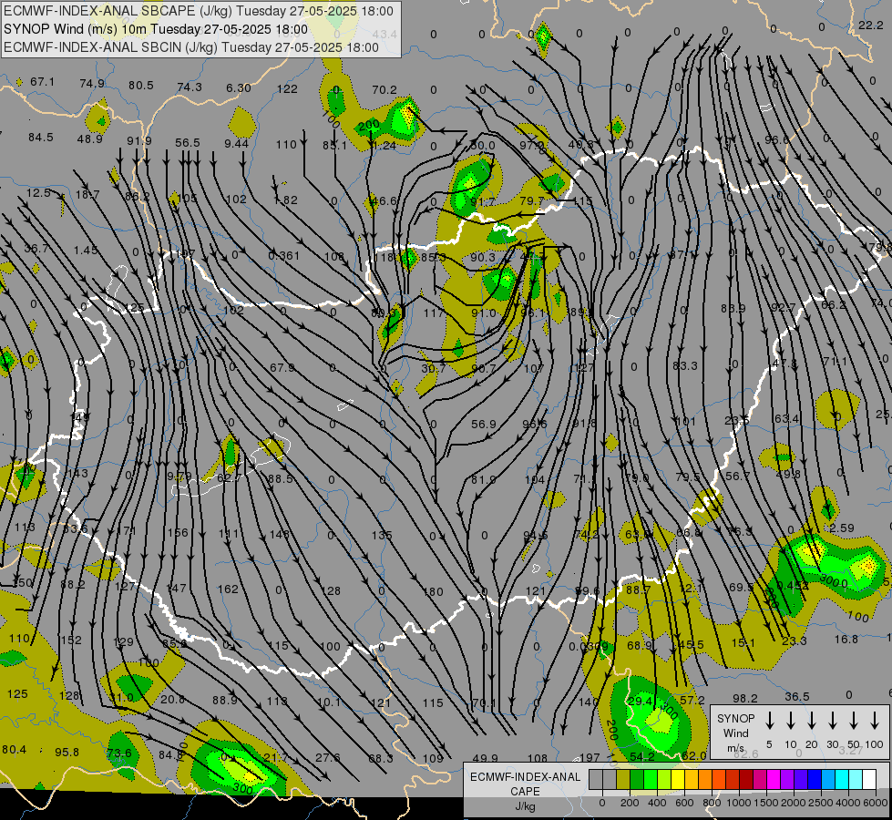This screenshot has width=892, height=820.
Task: Click the 1000 tick label in CAPE legend
Action: (739, 803)
